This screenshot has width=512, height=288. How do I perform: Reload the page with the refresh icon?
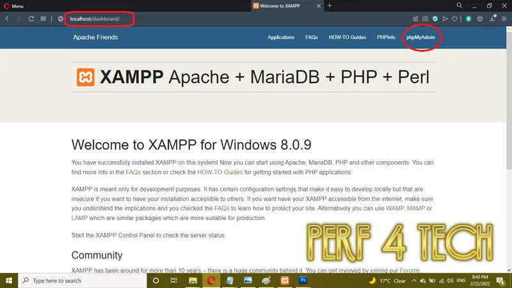(x=31, y=19)
